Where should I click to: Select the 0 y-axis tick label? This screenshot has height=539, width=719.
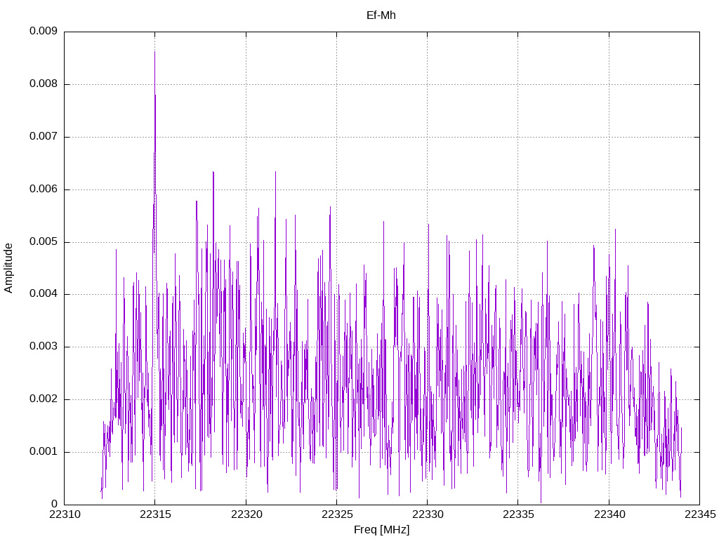(54, 504)
